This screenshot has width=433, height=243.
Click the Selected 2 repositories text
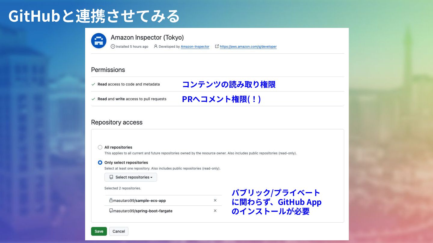[x=123, y=188]
